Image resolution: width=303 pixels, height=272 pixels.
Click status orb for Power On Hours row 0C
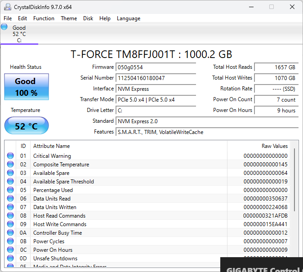[10, 250]
